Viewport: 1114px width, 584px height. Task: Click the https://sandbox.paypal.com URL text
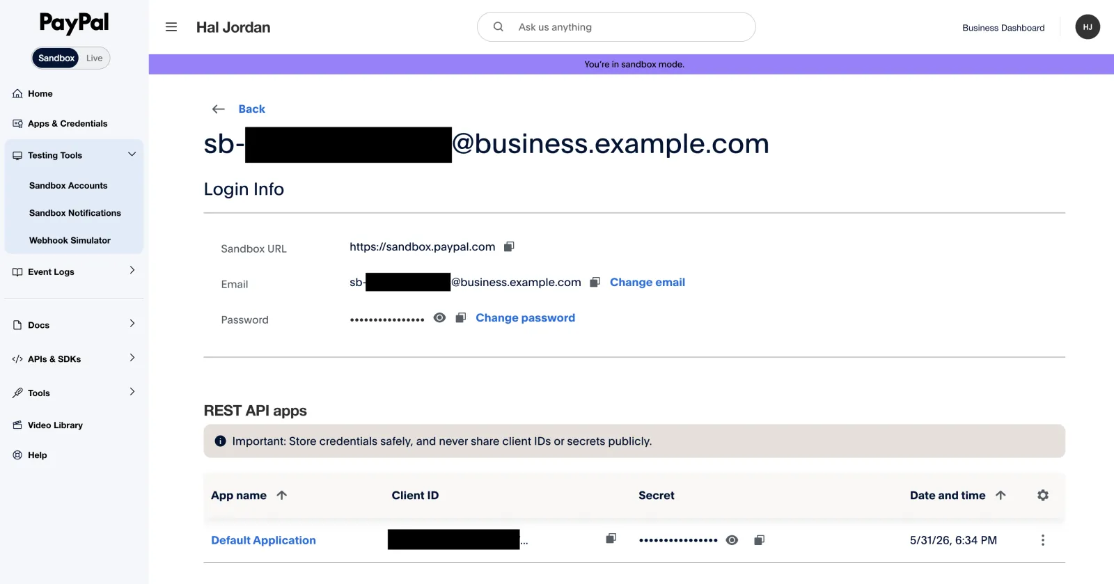pyautogui.click(x=422, y=246)
